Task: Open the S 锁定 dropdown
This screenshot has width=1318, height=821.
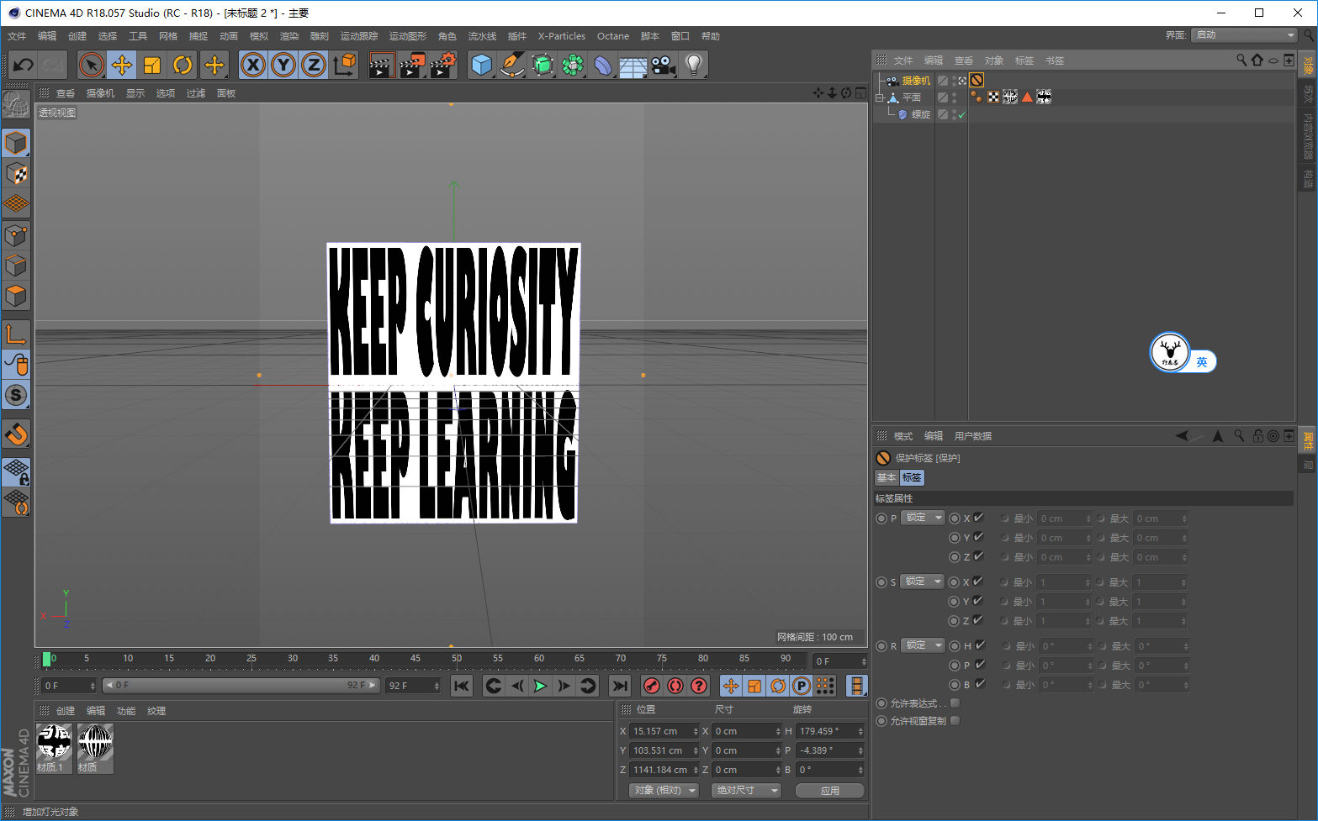Action: tap(923, 582)
